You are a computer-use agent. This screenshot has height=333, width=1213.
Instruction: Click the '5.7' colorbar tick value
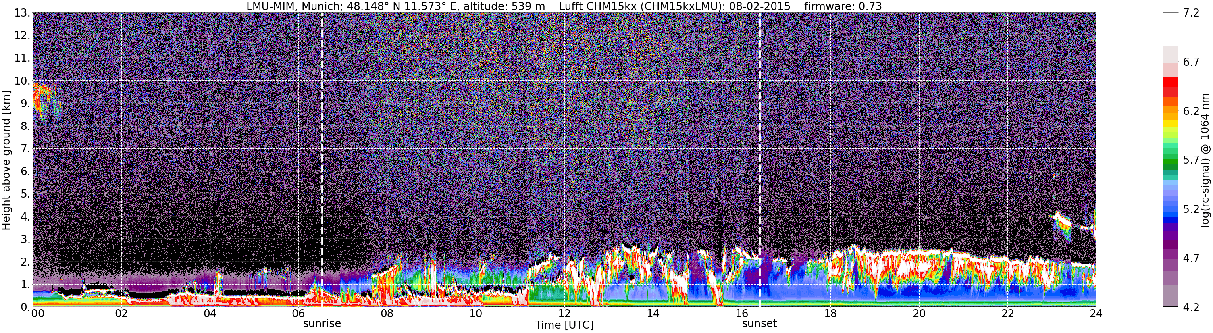coord(1191,160)
